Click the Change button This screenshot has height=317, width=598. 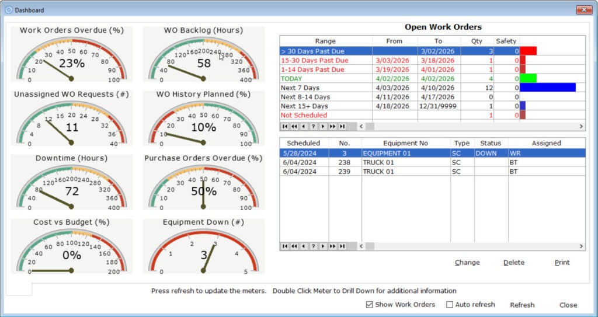point(467,263)
